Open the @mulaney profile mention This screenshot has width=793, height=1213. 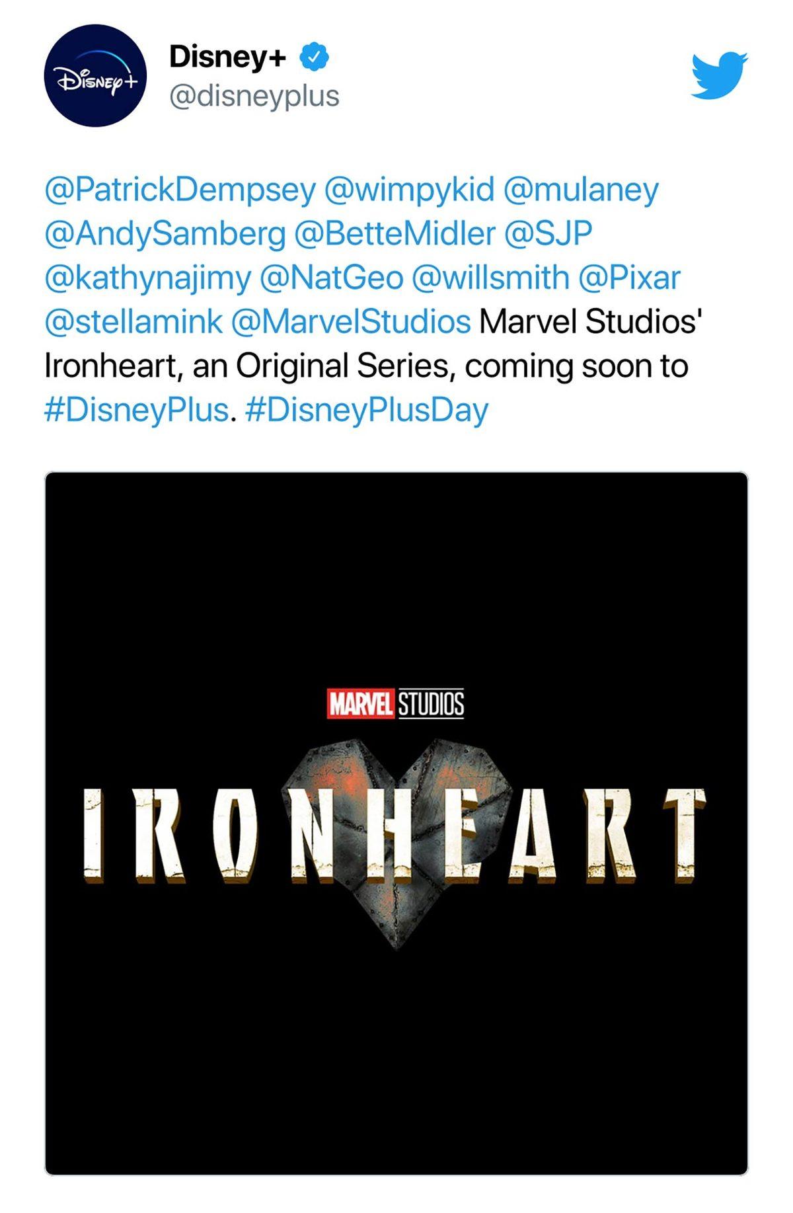581,190
